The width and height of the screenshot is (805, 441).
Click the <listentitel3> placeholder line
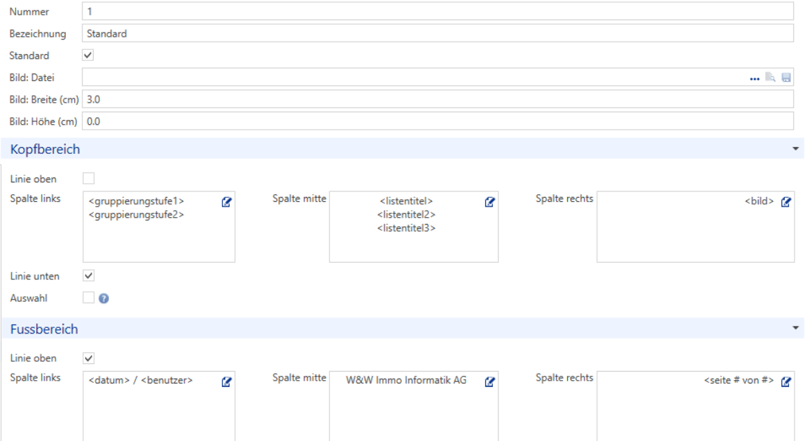point(406,228)
